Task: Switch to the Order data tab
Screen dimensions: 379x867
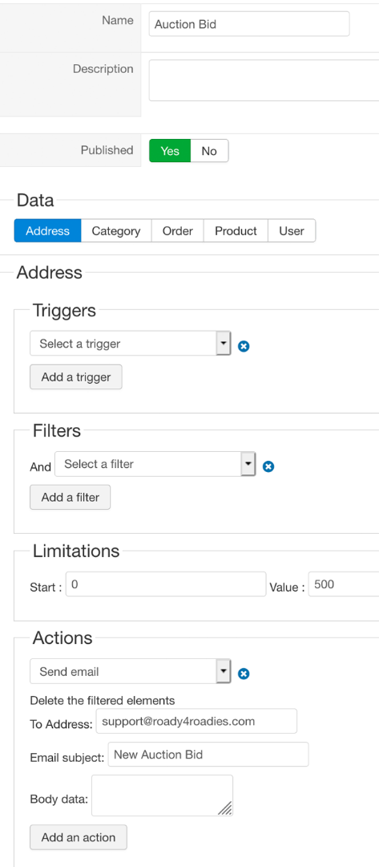Action: click(178, 231)
